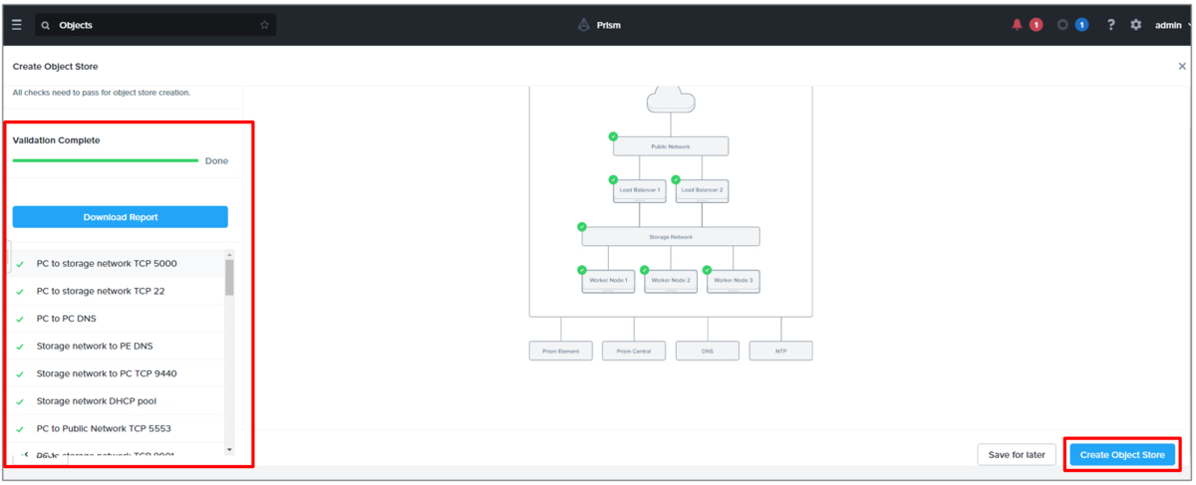Close the Create Object Store dialog

(1182, 67)
